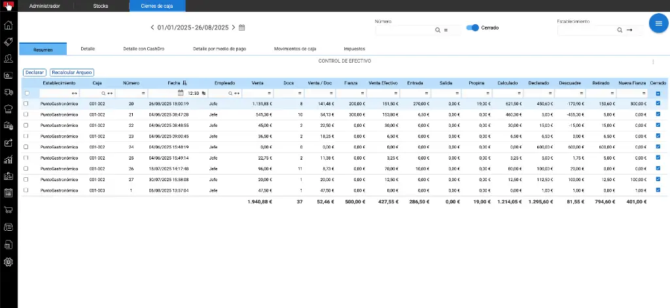Viewport: 670px width, 308px height.
Task: Open the shopping cart icon in sidebar
Action: [x=8, y=210]
